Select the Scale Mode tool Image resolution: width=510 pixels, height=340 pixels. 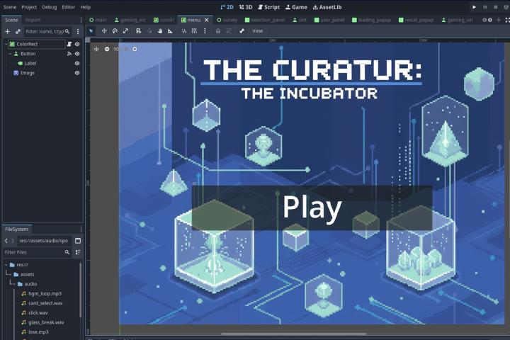pos(125,31)
